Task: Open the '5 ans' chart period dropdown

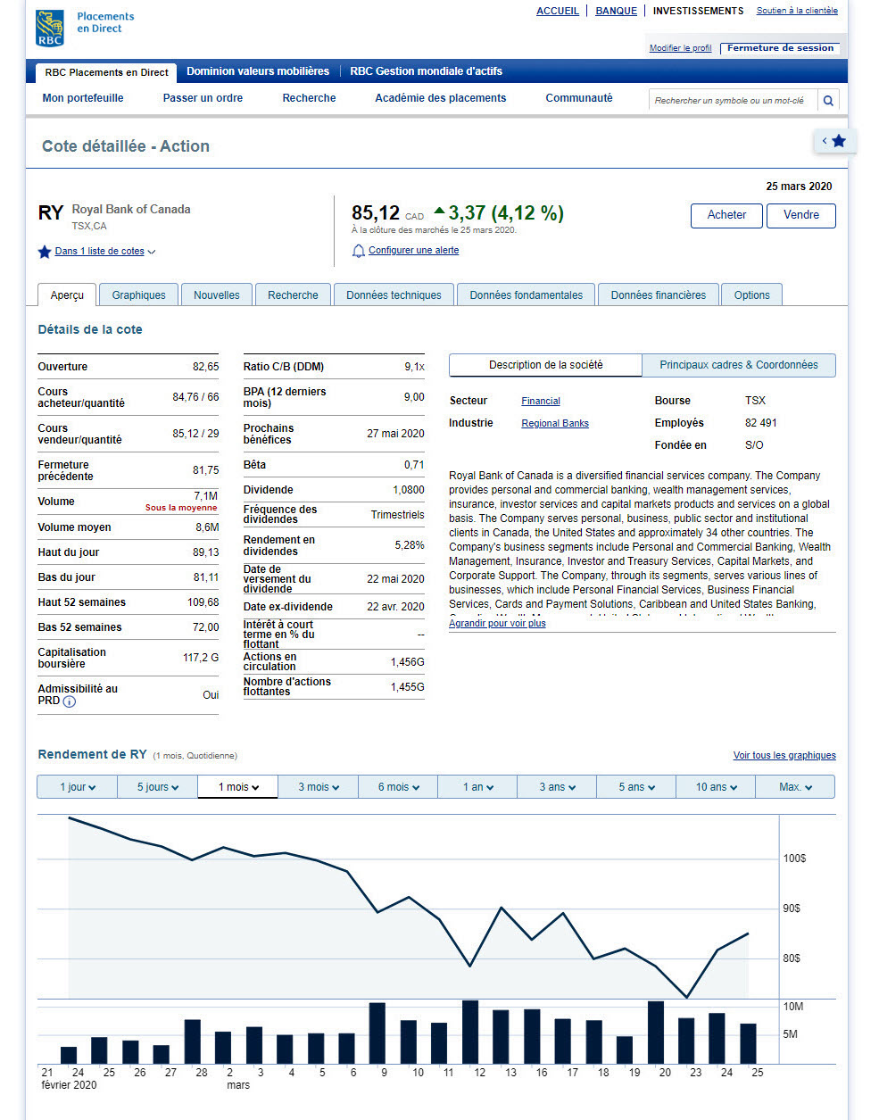Action: 637,787
